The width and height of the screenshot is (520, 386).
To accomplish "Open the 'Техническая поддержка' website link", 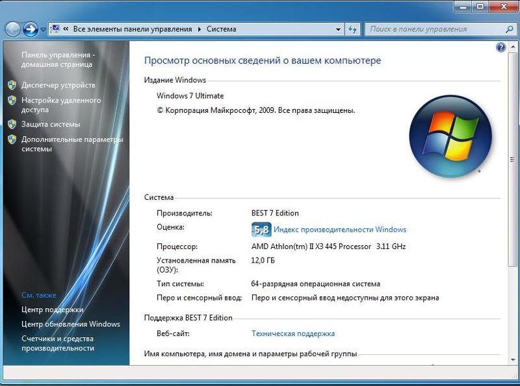I will click(293, 333).
